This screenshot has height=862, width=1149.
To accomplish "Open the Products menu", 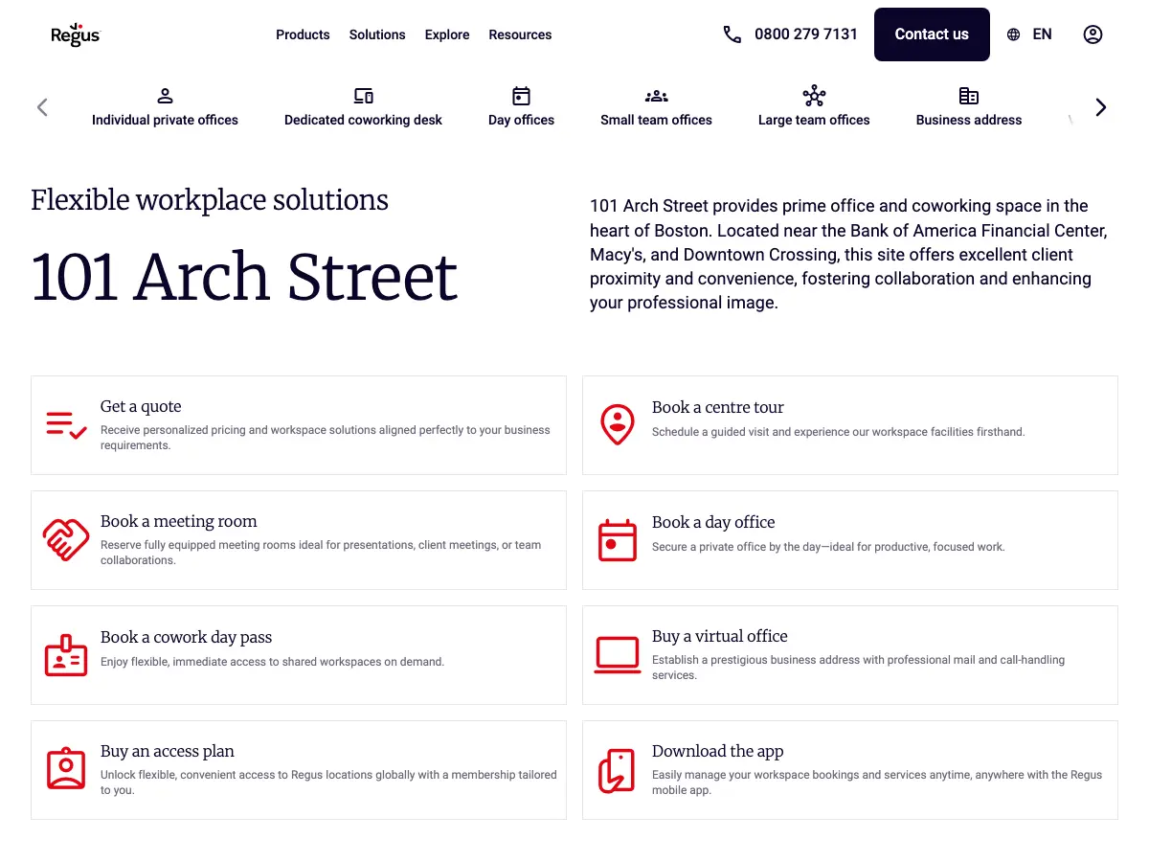I will coord(303,34).
